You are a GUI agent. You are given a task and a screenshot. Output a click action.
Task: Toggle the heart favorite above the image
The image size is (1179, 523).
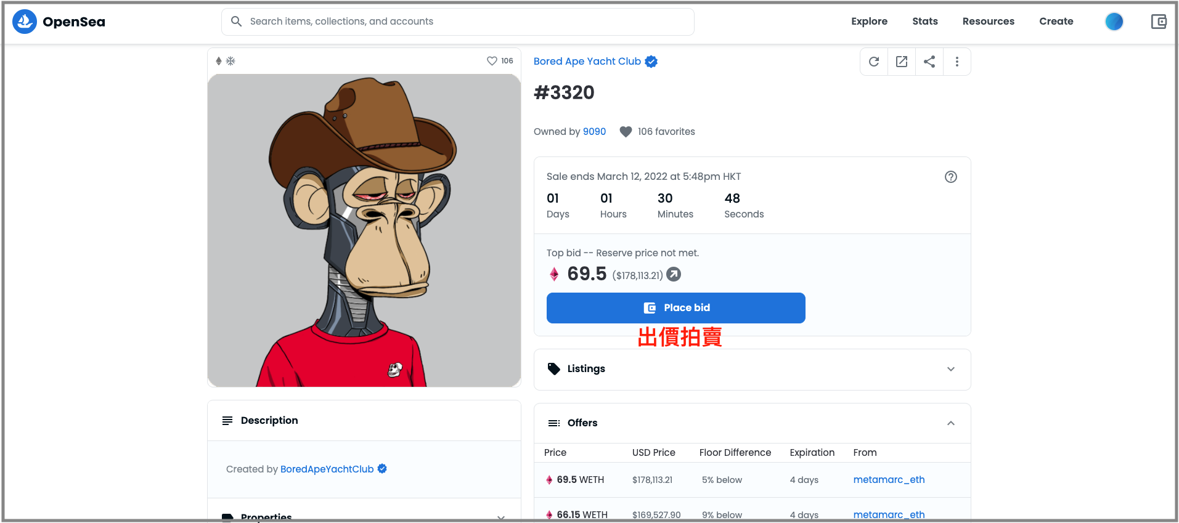pyautogui.click(x=492, y=61)
